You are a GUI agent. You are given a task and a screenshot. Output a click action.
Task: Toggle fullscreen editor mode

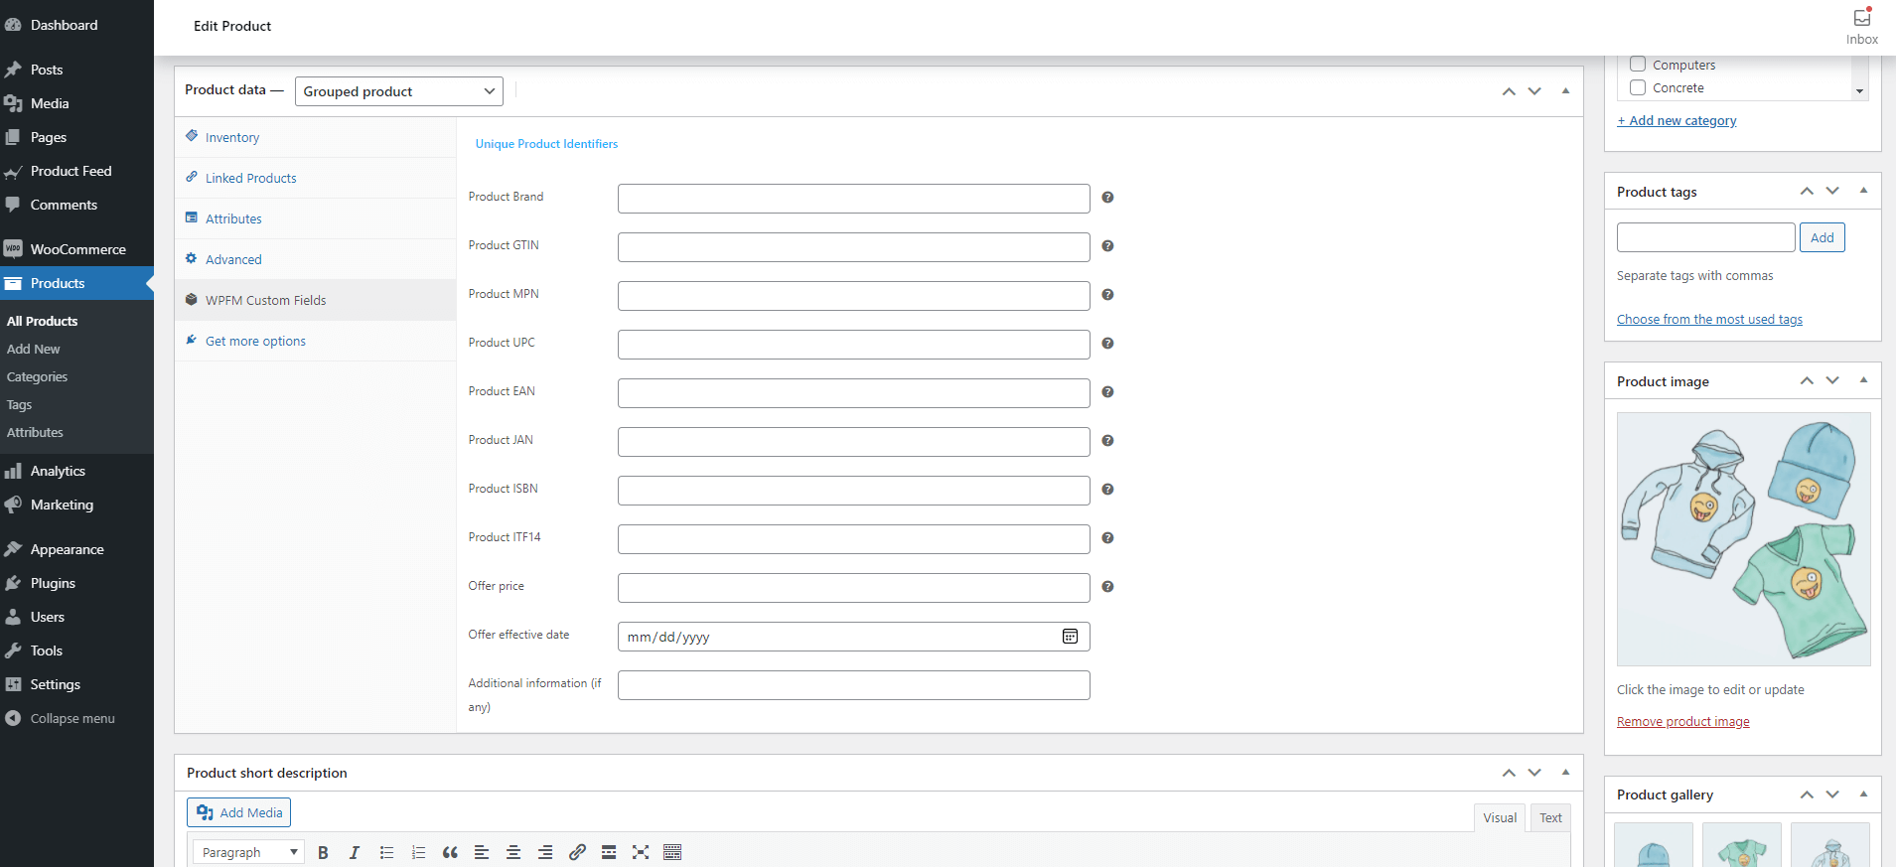(641, 852)
